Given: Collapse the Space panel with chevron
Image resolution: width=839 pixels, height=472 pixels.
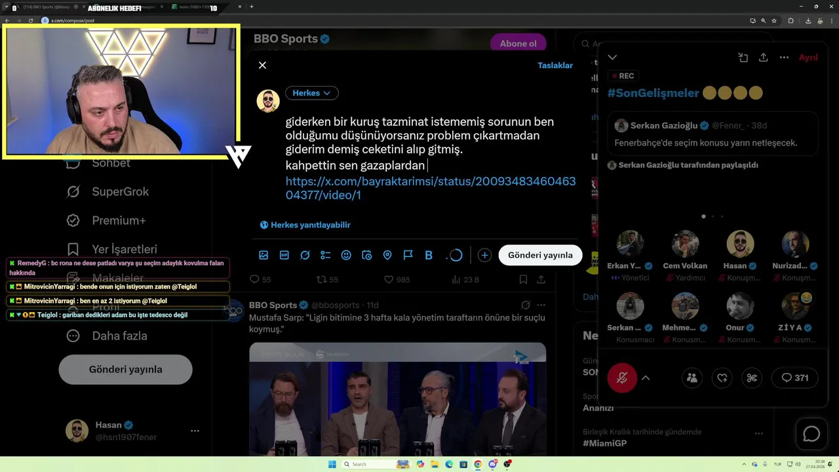Looking at the screenshot, I should tap(613, 57).
